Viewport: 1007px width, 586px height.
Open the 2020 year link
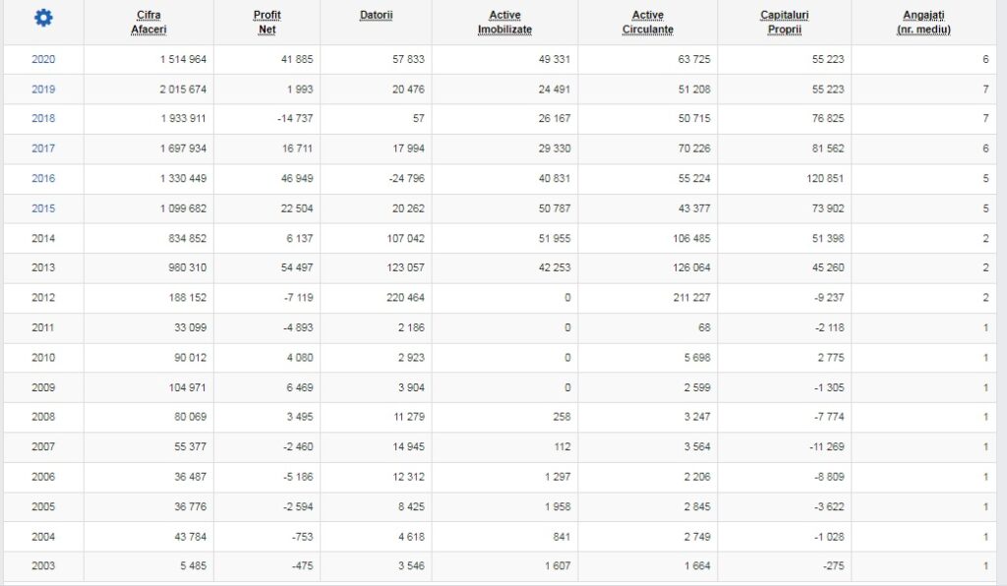[x=43, y=59]
